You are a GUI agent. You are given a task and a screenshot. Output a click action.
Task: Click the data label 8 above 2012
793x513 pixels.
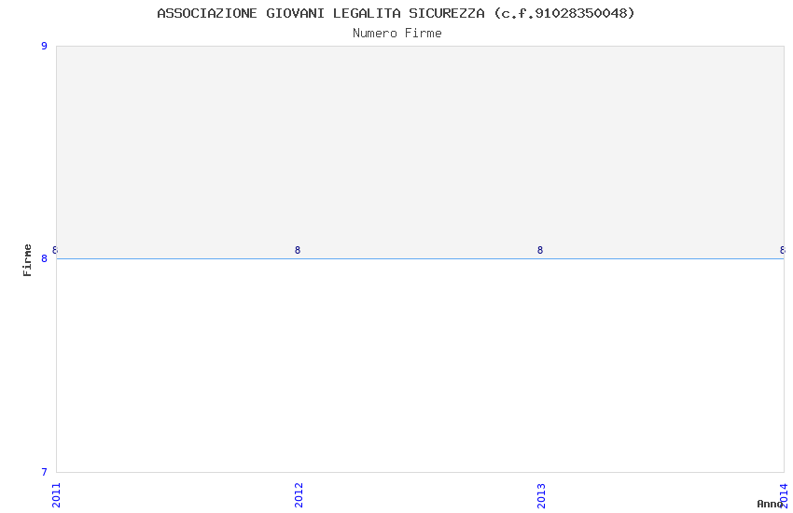click(298, 250)
